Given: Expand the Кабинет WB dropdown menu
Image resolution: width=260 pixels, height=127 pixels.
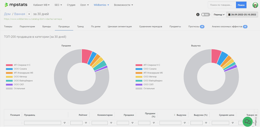Looking at the screenshot, I should click(42, 5).
